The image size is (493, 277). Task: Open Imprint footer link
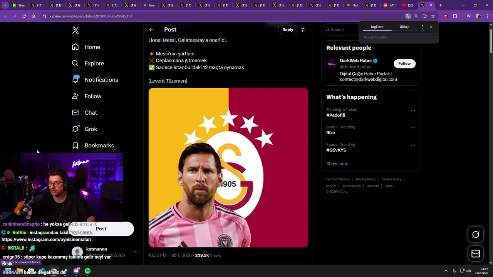click(331, 186)
